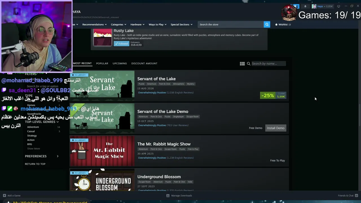Open the Underground Blossom thumbnail
The height and width of the screenshot is (203, 361).
pos(102,180)
